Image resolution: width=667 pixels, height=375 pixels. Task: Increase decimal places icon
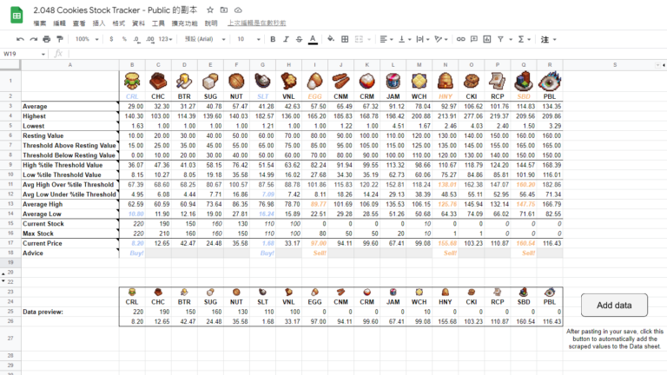(x=149, y=39)
